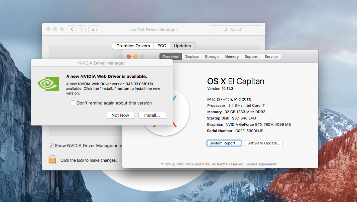Click the Not Now button
The image size is (357, 202).
click(x=120, y=115)
